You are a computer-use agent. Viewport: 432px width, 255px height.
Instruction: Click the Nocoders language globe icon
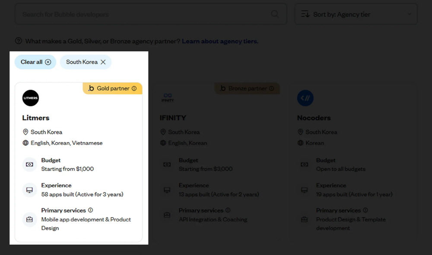tap(301, 143)
